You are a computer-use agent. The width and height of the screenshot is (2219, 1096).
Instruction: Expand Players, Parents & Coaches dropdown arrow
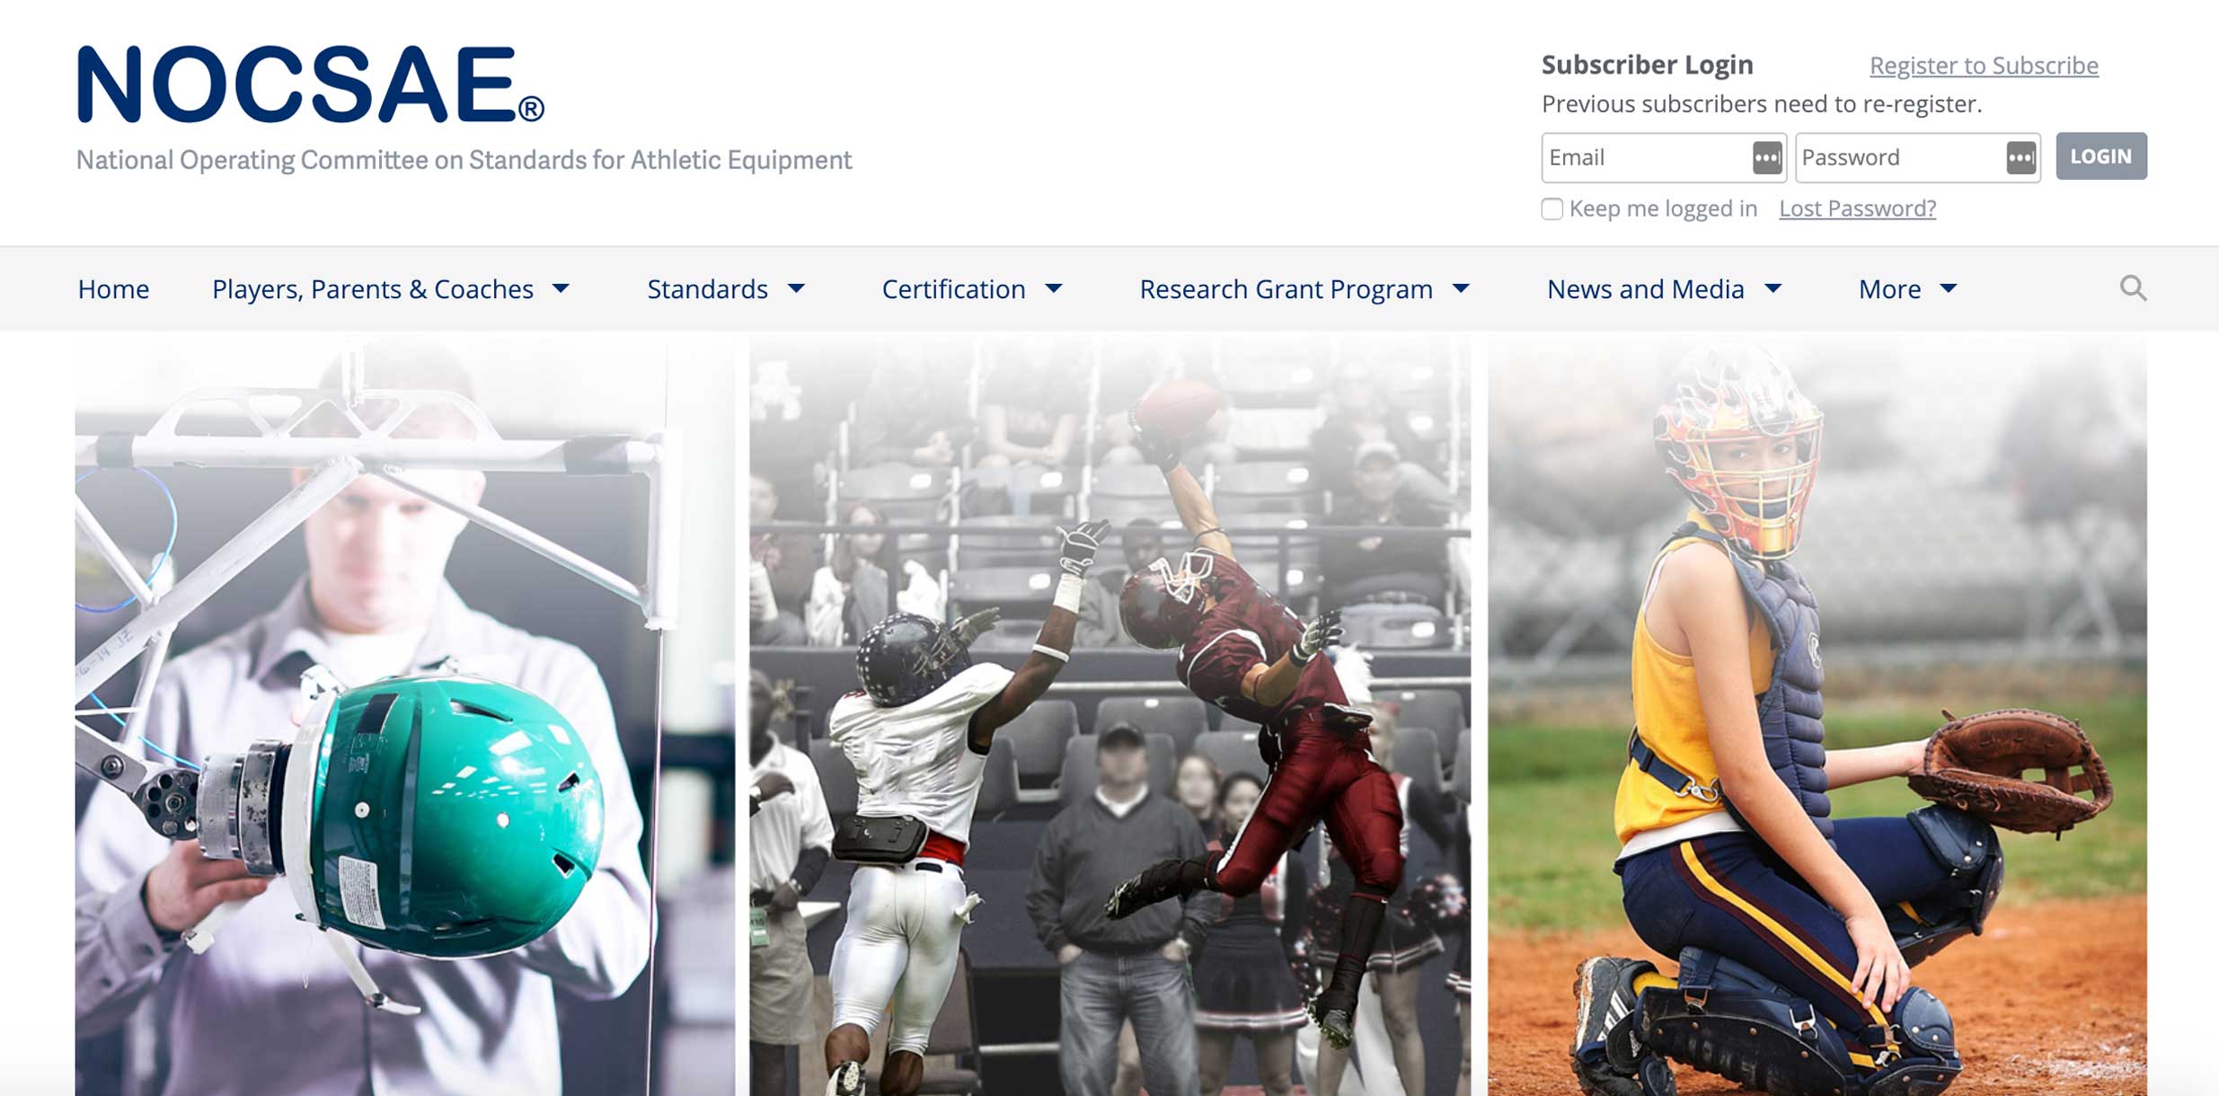point(561,288)
